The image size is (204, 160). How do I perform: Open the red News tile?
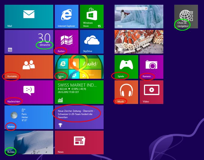79,142
